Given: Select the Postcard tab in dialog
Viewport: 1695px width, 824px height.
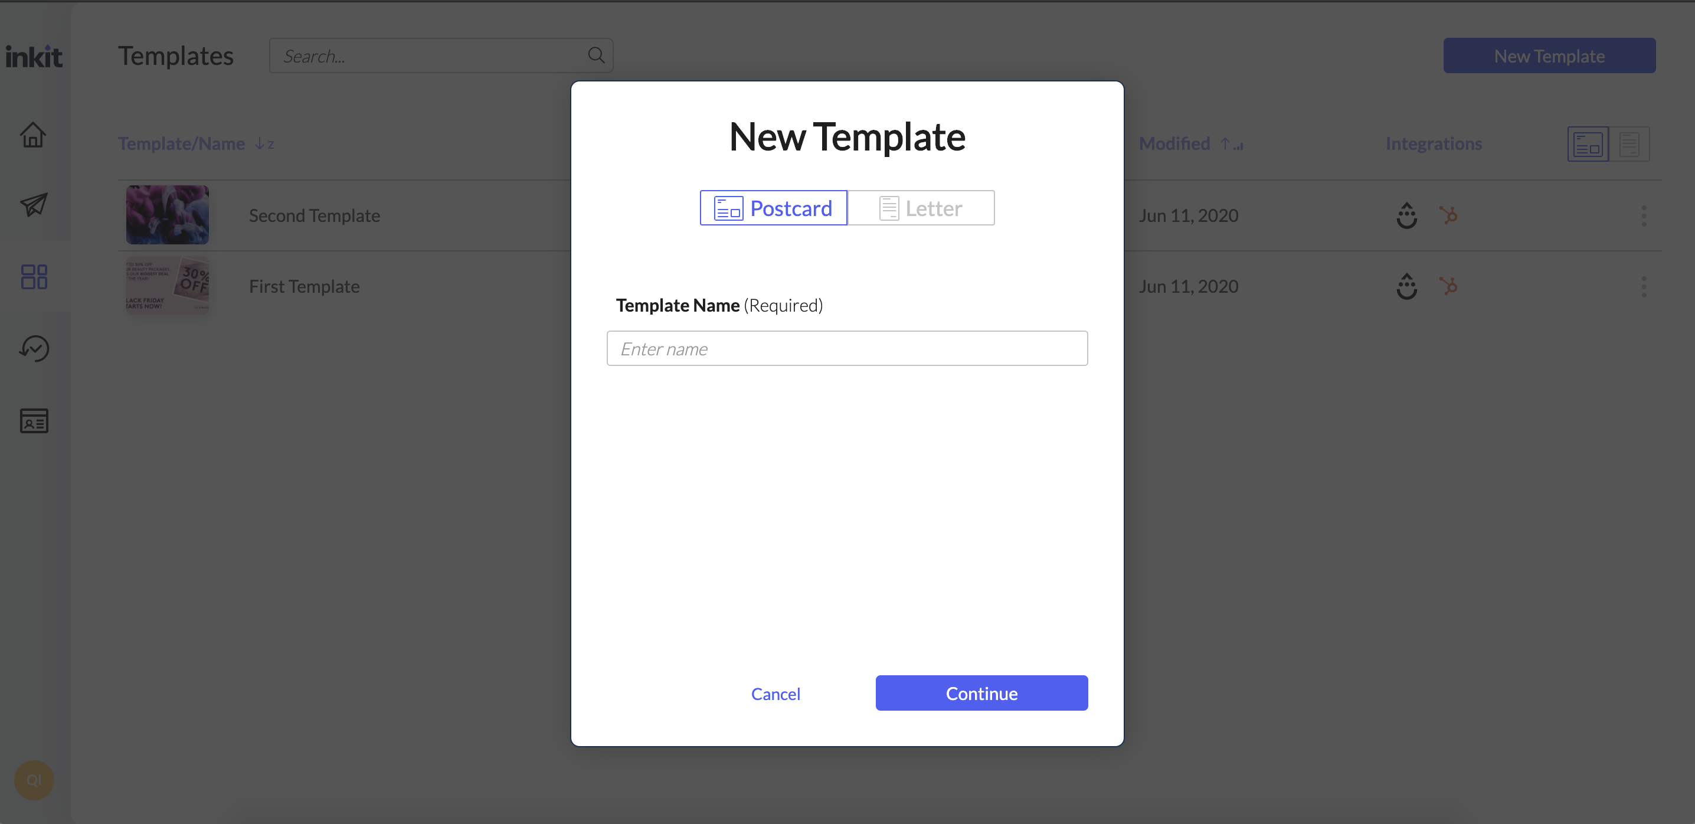Looking at the screenshot, I should point(773,208).
